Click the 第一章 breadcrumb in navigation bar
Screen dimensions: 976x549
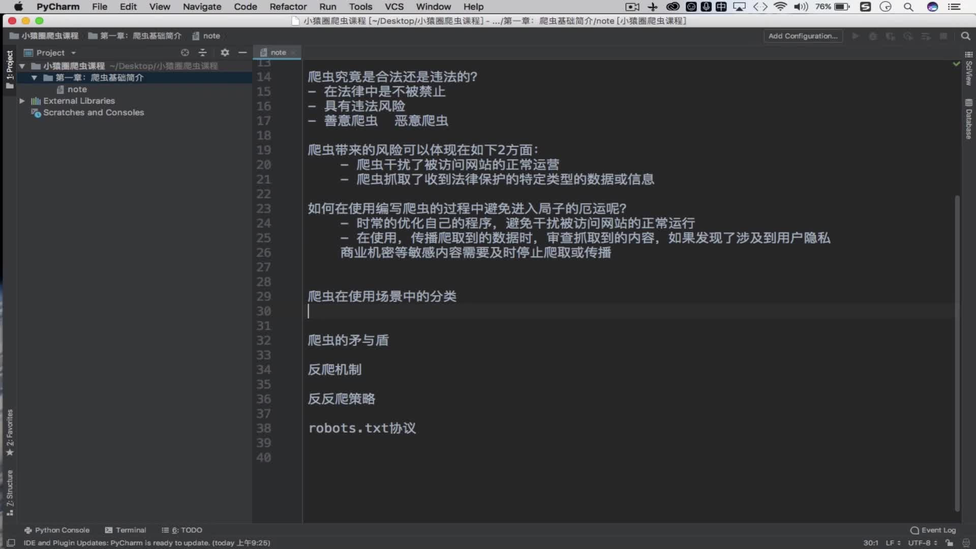135,36
